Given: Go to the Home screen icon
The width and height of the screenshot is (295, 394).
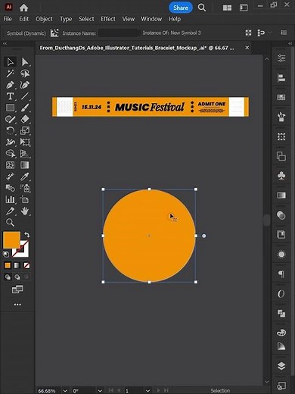Looking at the screenshot, I should [23, 8].
